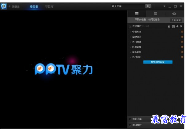This screenshot has width=189, height=129.
Task: Expand arrow beside 华语剧场
Action: click(130, 52)
